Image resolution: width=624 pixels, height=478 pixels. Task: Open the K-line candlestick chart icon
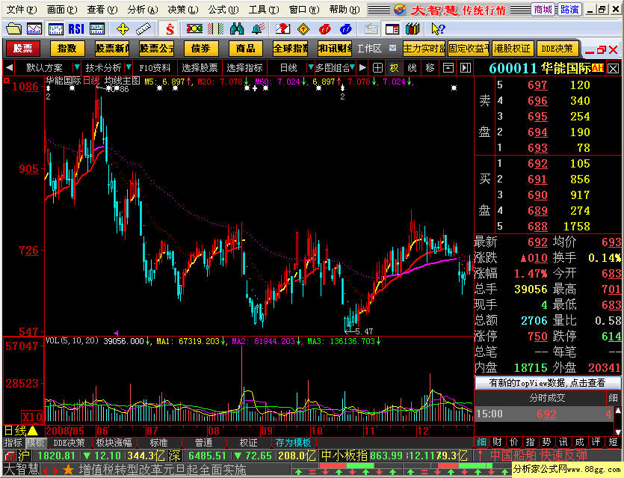click(56, 28)
